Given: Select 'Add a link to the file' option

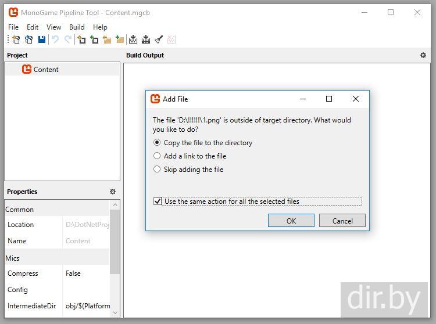Looking at the screenshot, I should 190,156.
